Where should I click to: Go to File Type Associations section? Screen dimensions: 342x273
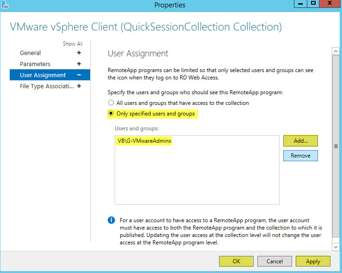click(x=47, y=86)
